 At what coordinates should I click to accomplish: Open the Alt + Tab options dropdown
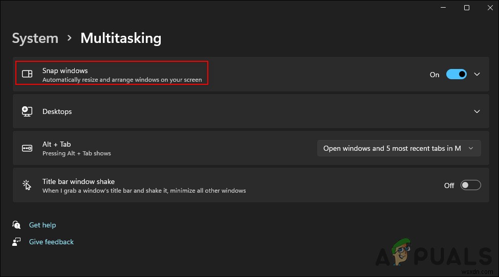click(399, 148)
